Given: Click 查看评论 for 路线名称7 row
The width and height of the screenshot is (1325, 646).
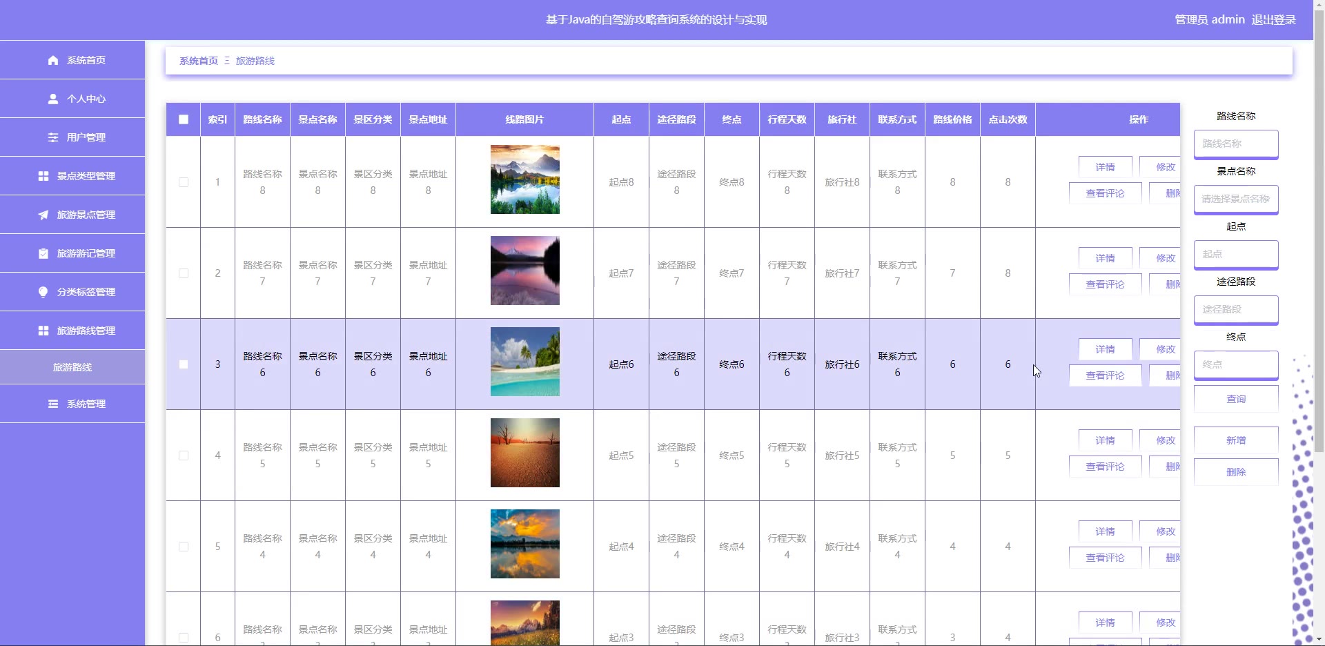Looking at the screenshot, I should click(1106, 284).
